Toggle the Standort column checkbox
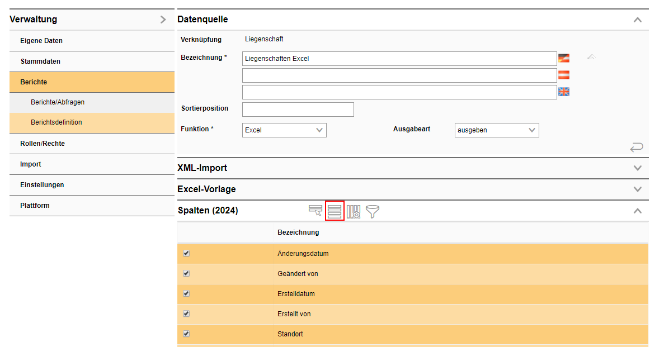 [186, 334]
